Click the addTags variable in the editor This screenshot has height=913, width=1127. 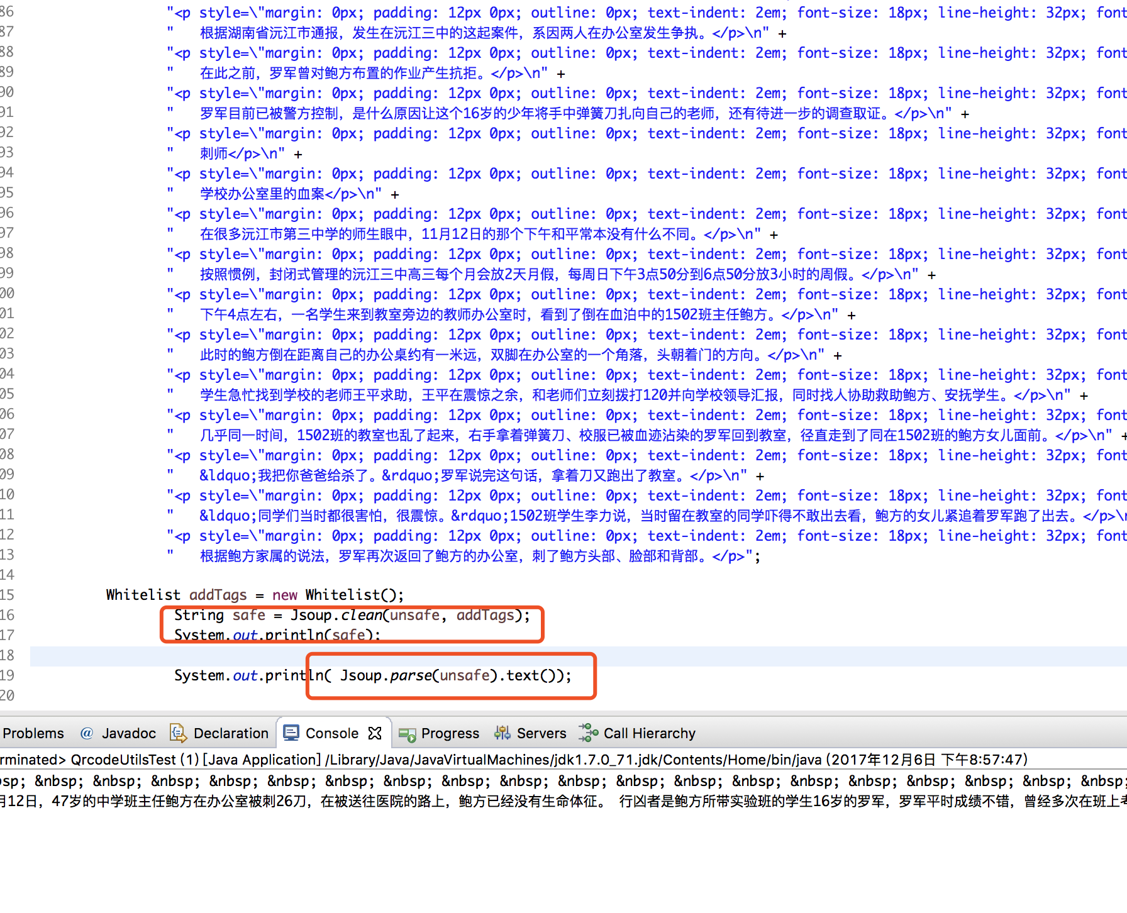217,594
